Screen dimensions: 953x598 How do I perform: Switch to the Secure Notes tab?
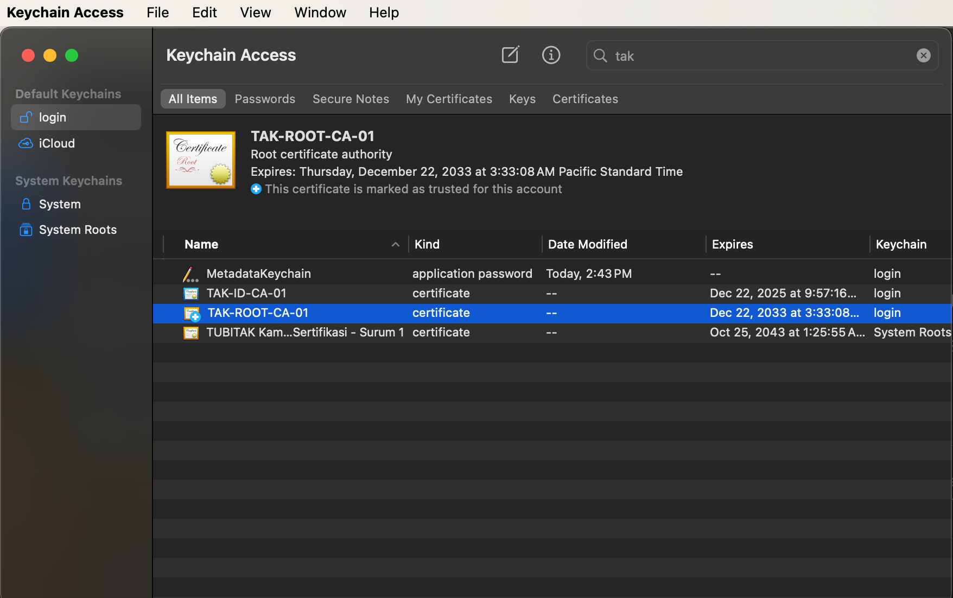coord(351,99)
